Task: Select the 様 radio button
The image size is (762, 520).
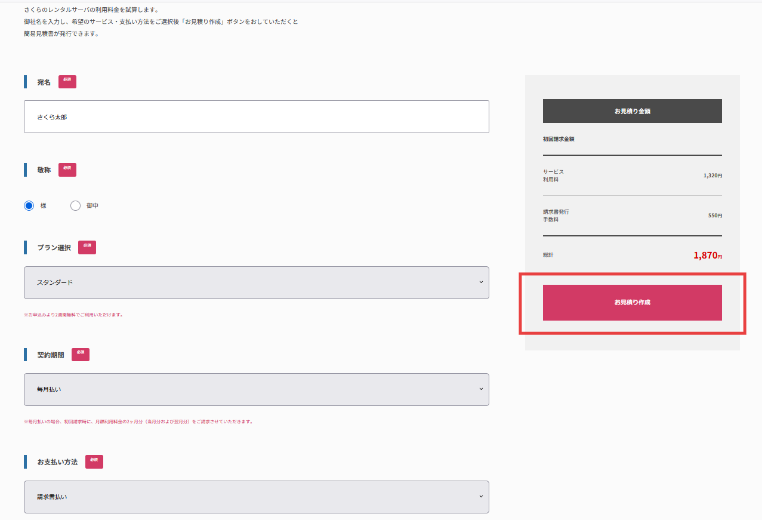Action: [x=29, y=206]
